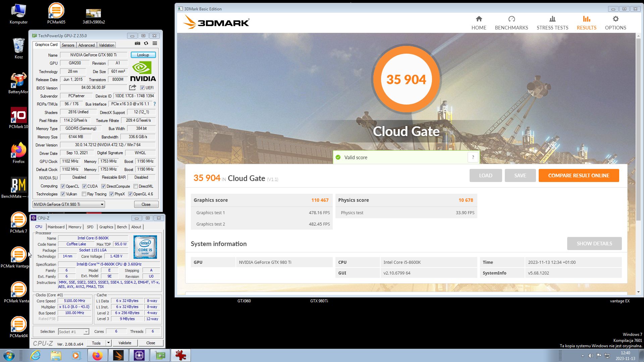Switch to the Validation tab in GPU-Z
Image resolution: width=644 pixels, height=362 pixels.
click(107, 45)
